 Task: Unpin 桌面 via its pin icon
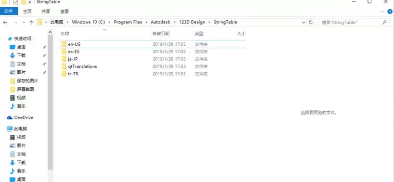(x=44, y=47)
